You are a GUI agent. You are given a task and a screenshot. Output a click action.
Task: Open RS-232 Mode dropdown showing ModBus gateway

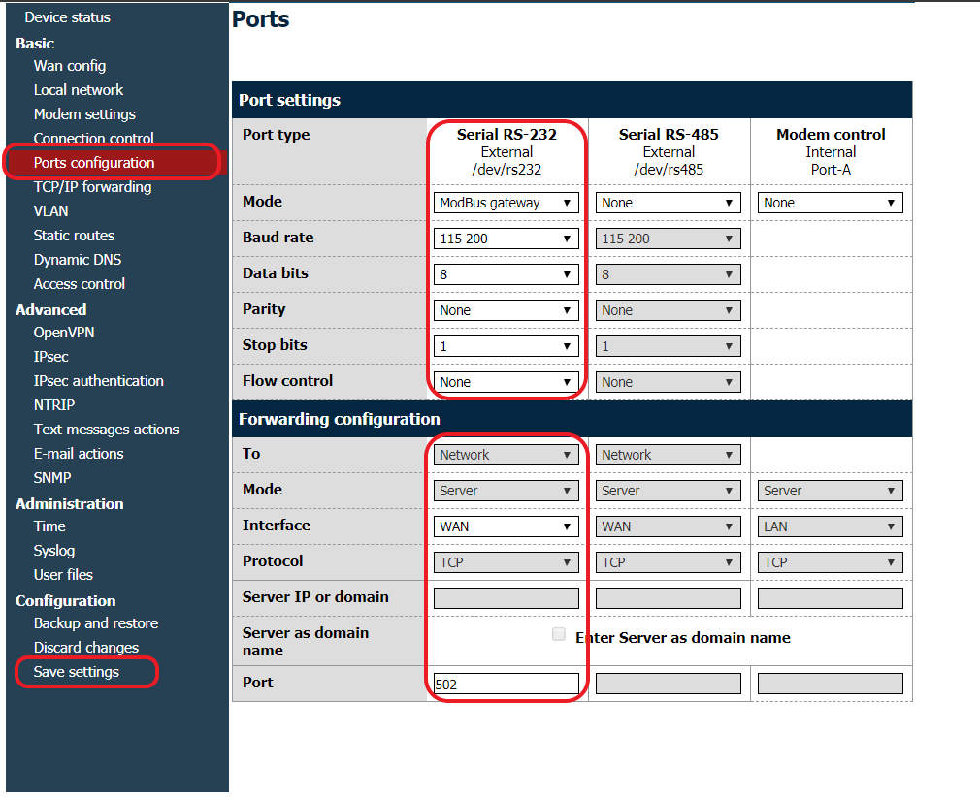pos(506,203)
